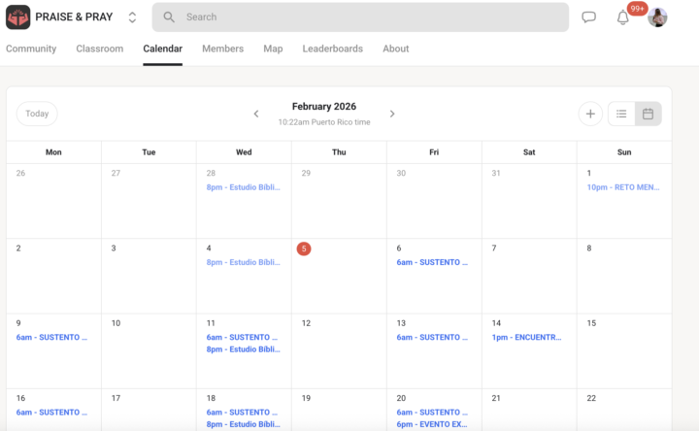Click the Mon column header
Viewport: 699px width, 431px height.
[53, 152]
